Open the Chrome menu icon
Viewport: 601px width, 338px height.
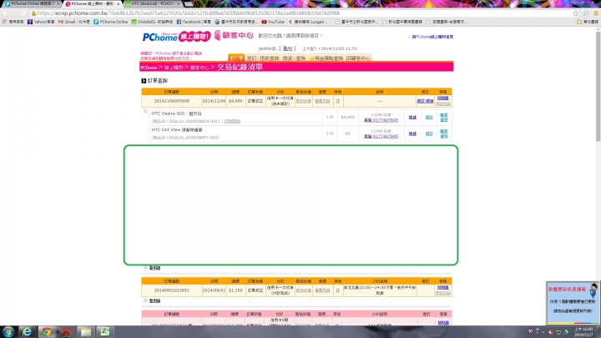point(596,13)
